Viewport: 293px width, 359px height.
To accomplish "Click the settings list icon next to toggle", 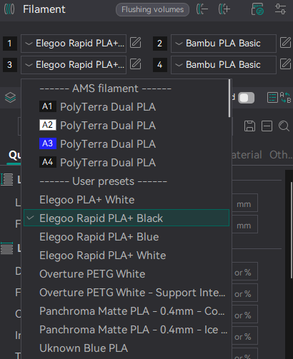I will tap(272, 98).
